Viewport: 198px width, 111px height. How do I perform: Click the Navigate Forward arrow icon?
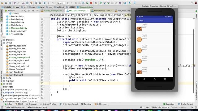48,3
